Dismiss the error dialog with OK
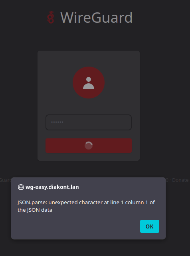This screenshot has height=256, width=190. [x=149, y=226]
